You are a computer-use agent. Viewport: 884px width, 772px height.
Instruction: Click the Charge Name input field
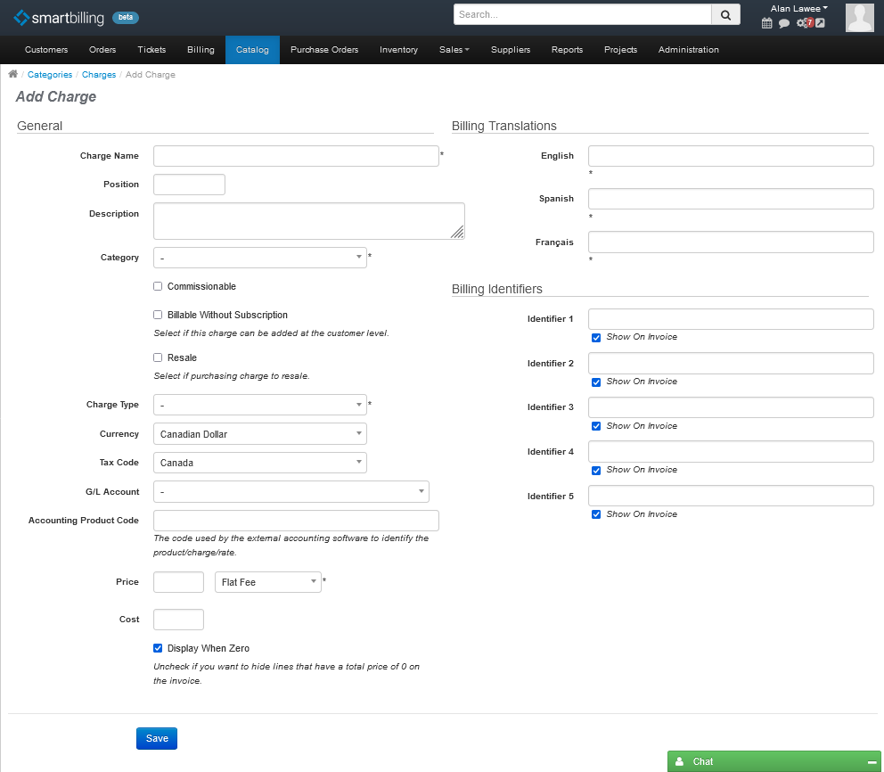tap(296, 156)
